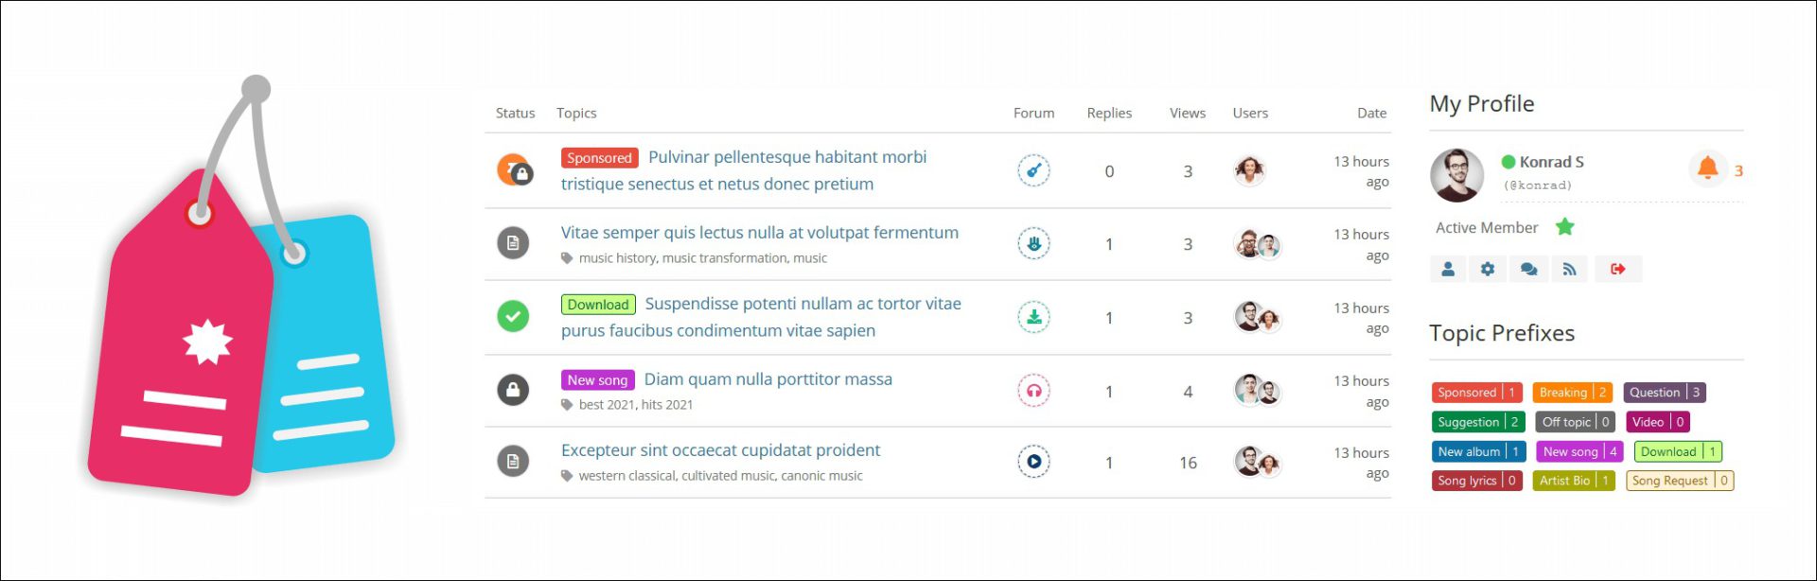Click the download forum icon
Viewport: 1817px width, 581px height.
coord(1033,318)
